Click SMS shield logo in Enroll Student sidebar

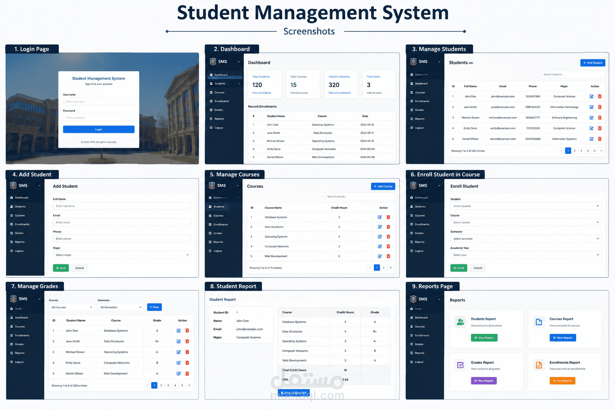414,185
